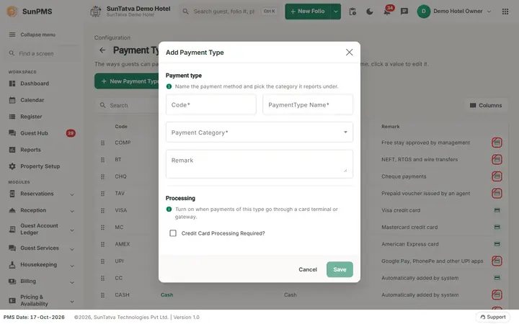Click the Remark text area
This screenshot has width=519, height=324.
pos(259,164)
